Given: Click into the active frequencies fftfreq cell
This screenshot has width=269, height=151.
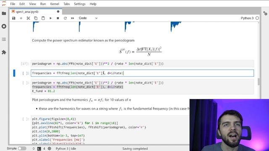Looking at the screenshot, I should (x=142, y=73).
